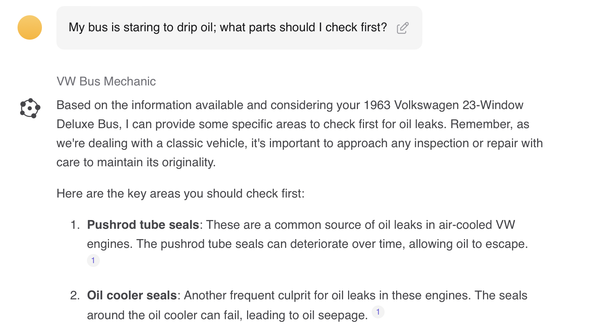This screenshot has width=600, height=331.
Task: Click the words 'care to maintain its originality'
Action: click(136, 162)
